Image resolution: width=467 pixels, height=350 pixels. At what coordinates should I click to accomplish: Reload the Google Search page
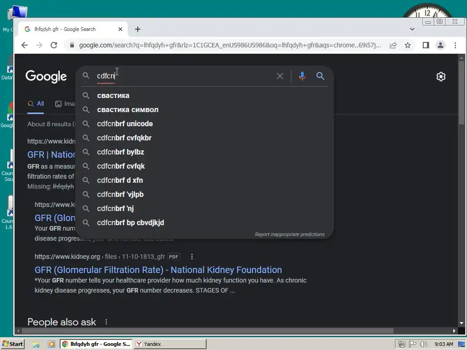click(x=54, y=45)
